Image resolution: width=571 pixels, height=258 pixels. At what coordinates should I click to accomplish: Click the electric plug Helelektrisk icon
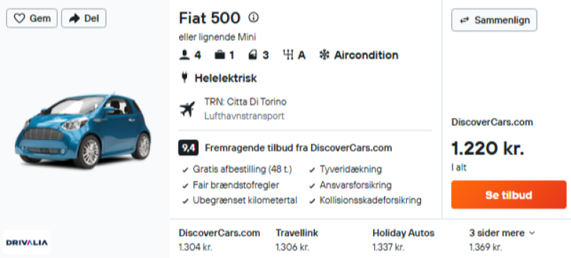(184, 78)
